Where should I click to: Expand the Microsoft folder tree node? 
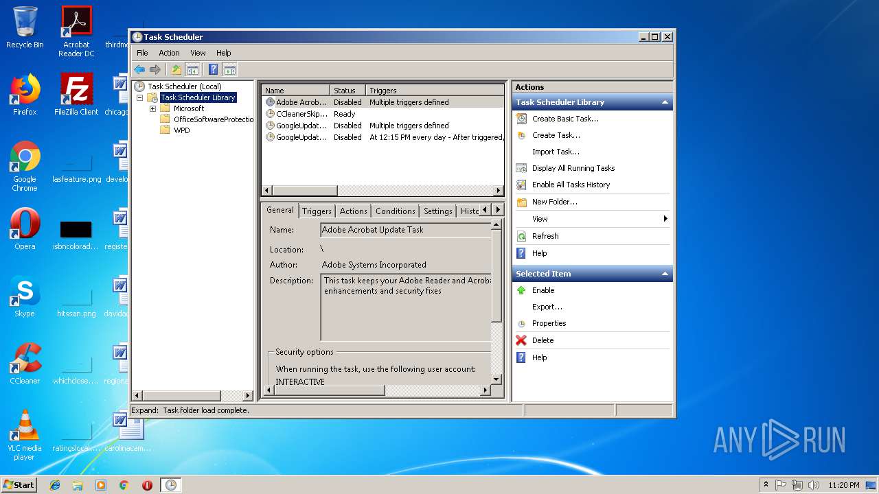click(x=152, y=108)
